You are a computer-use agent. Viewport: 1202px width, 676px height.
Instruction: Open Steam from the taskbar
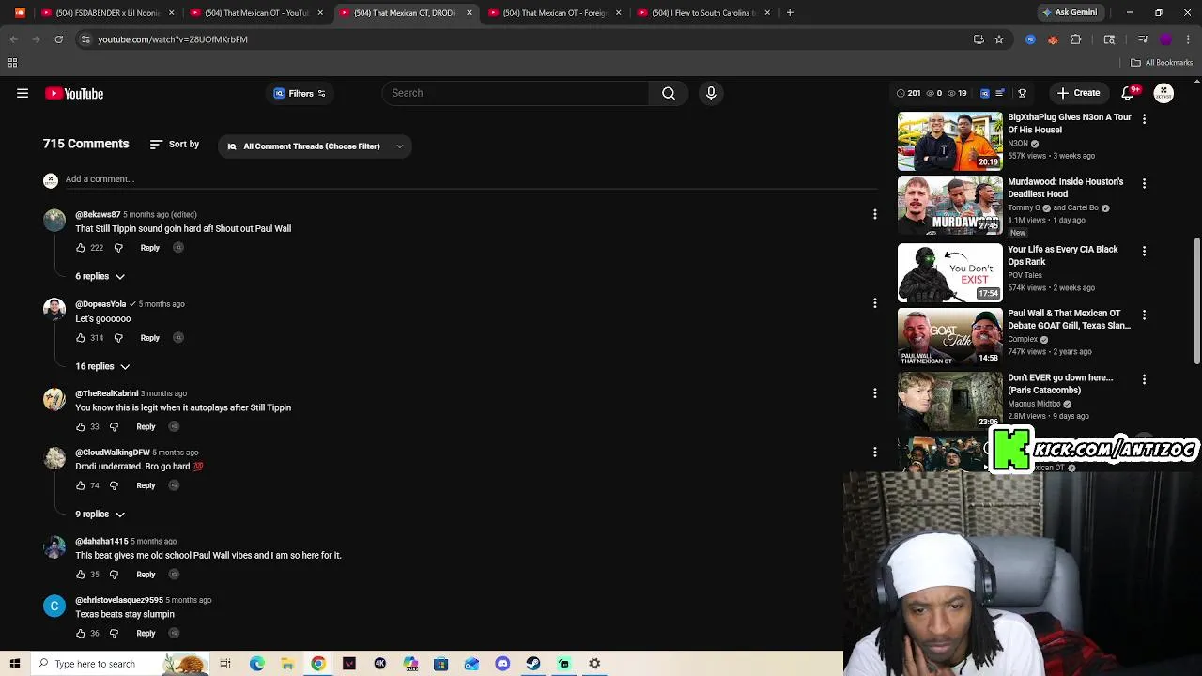pos(533,664)
